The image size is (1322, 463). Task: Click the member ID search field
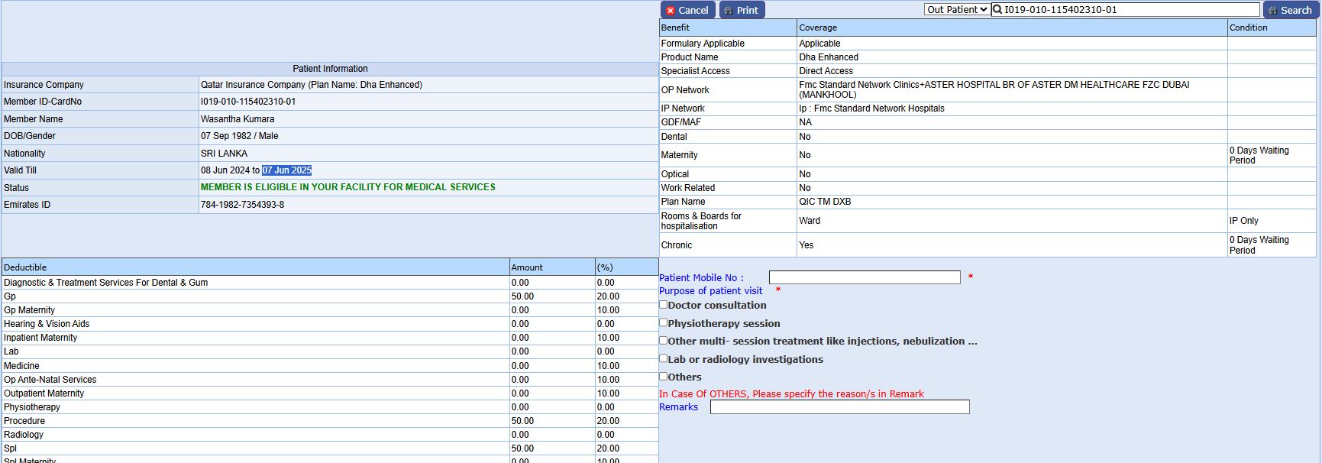(x=1130, y=10)
